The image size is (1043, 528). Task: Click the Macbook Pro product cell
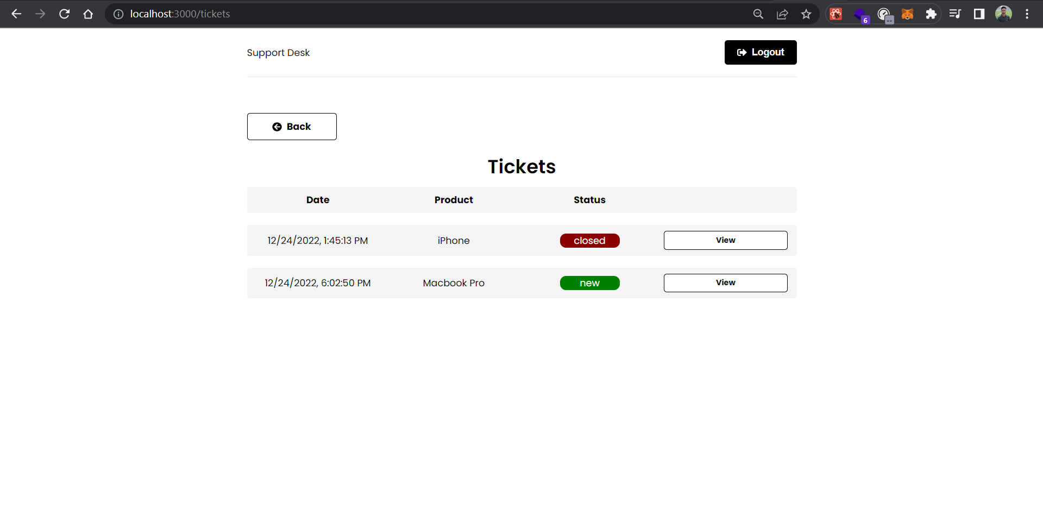pyautogui.click(x=454, y=283)
